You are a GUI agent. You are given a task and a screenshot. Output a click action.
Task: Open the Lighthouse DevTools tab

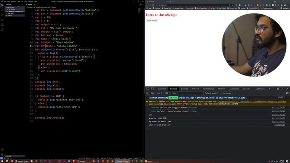coord(260,89)
